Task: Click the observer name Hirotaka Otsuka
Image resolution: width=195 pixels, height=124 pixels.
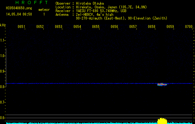Action: [x=90, y=3]
